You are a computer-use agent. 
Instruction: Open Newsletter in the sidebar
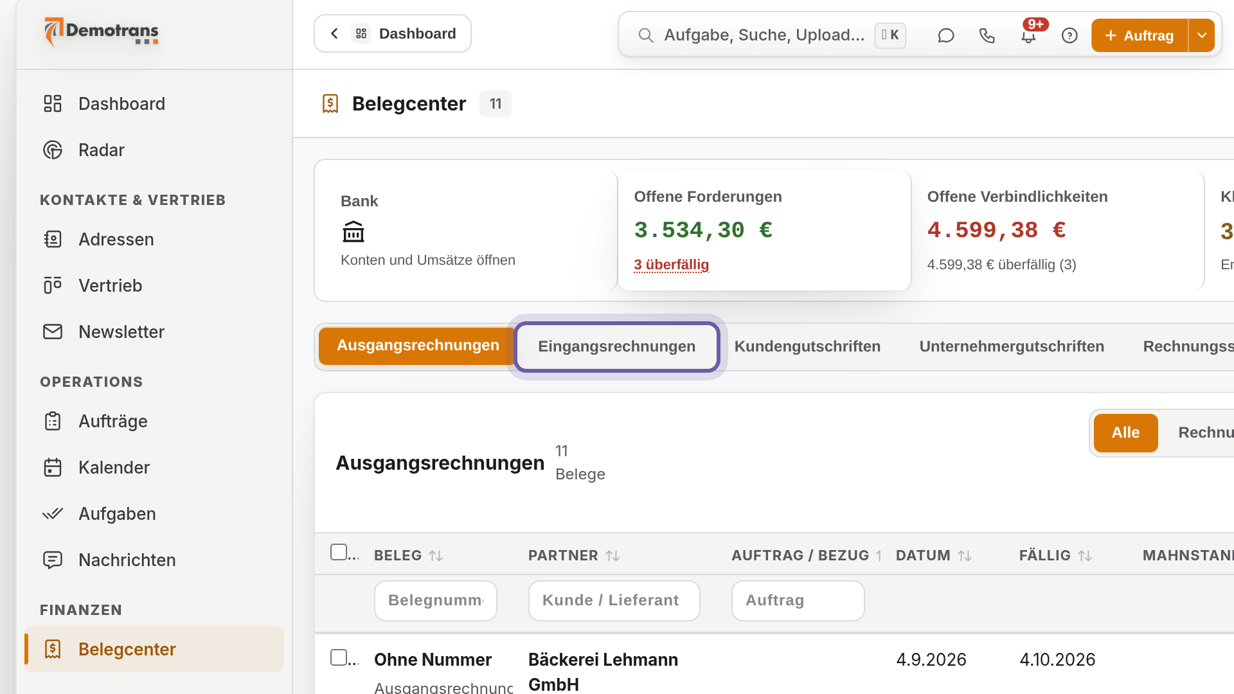pyautogui.click(x=154, y=332)
